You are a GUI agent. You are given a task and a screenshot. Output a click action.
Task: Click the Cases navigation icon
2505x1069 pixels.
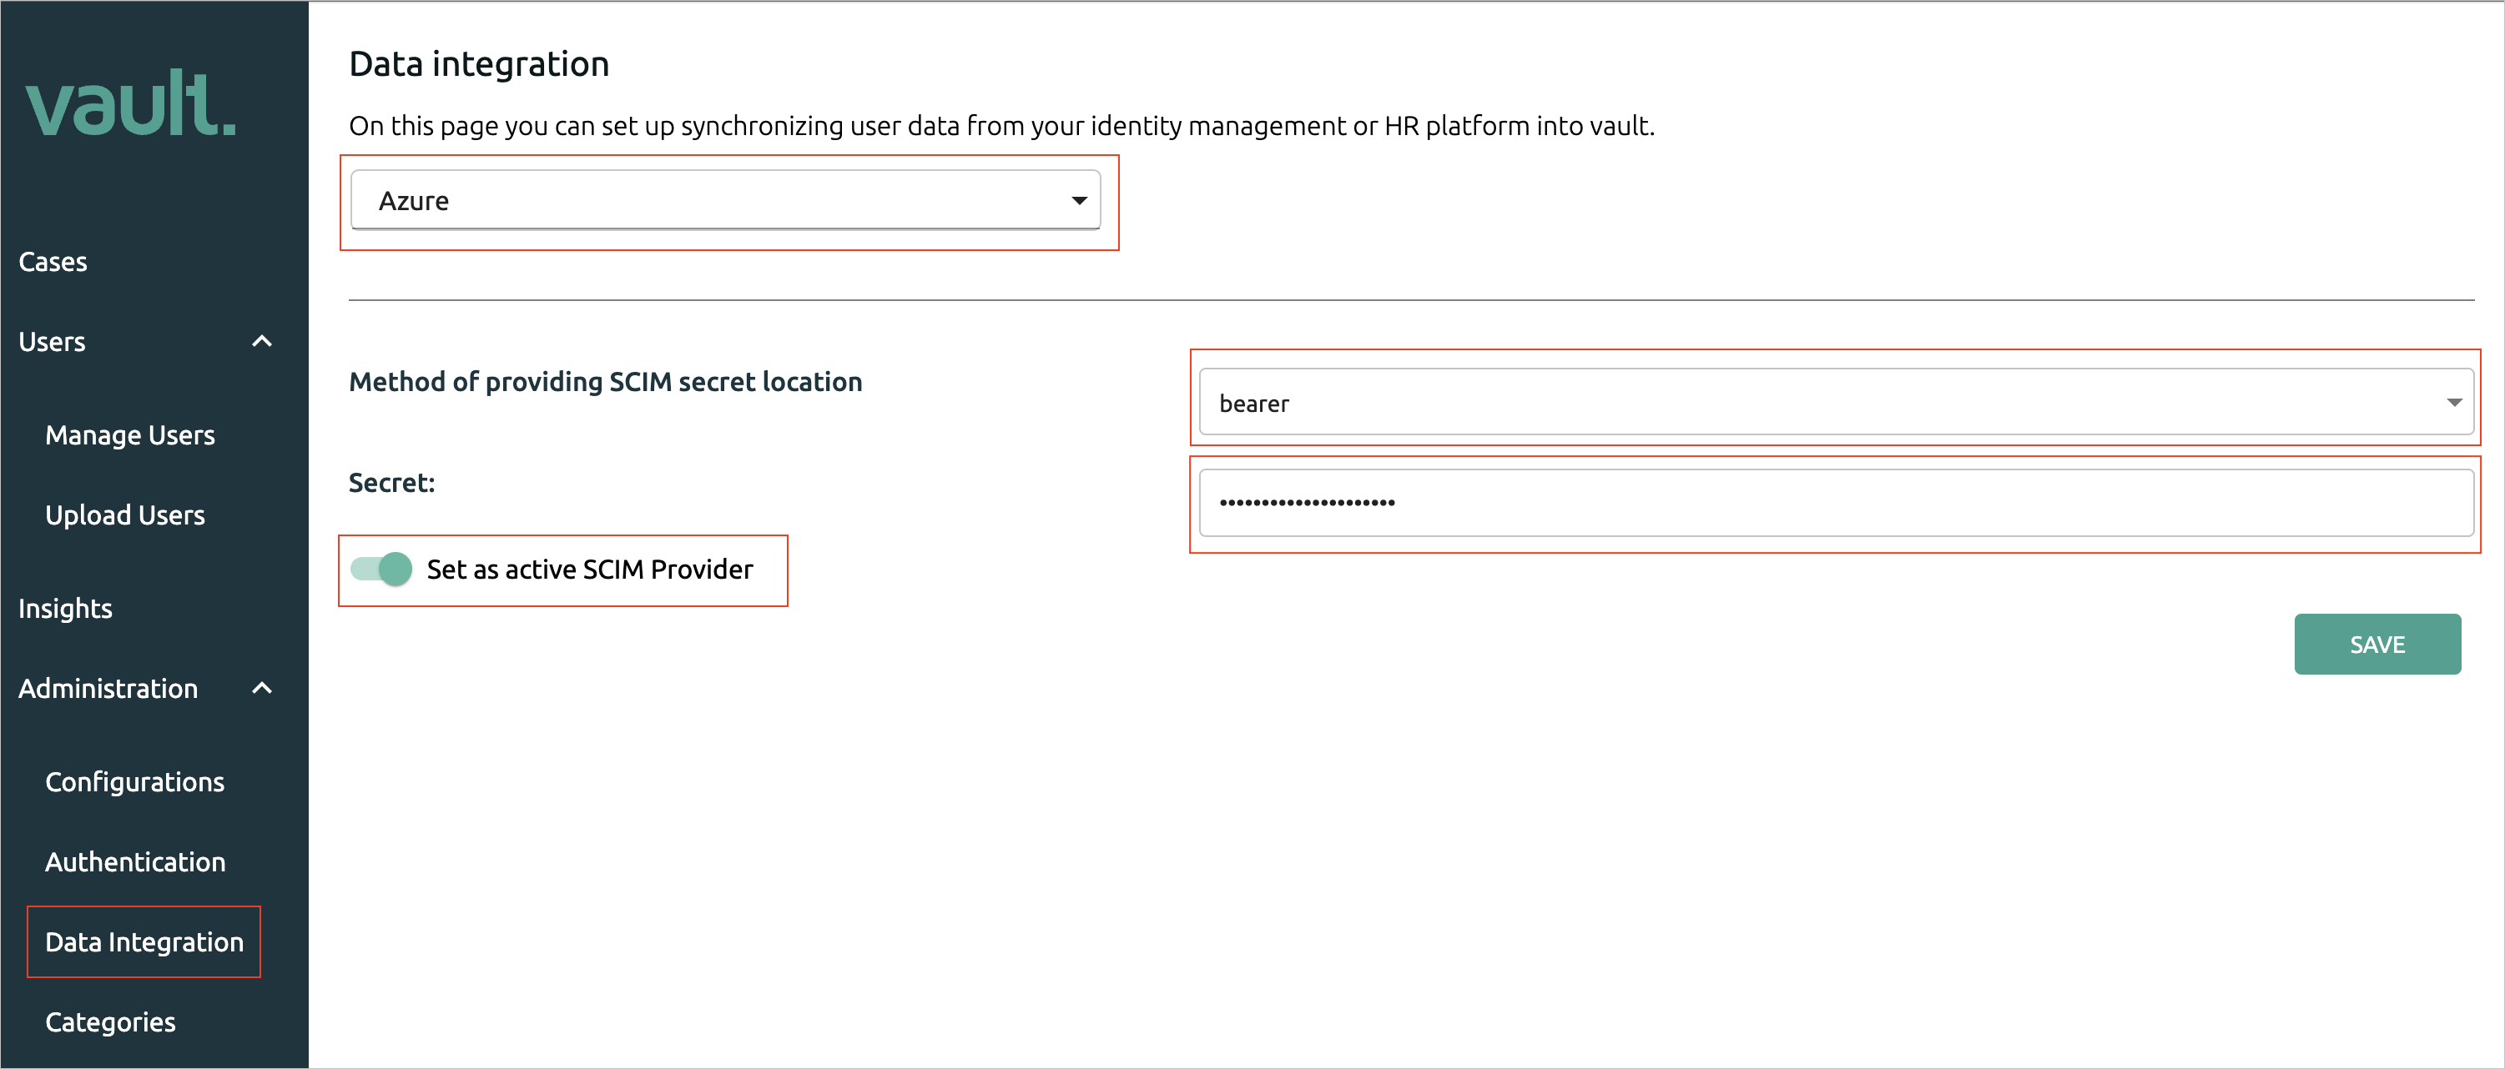[51, 260]
